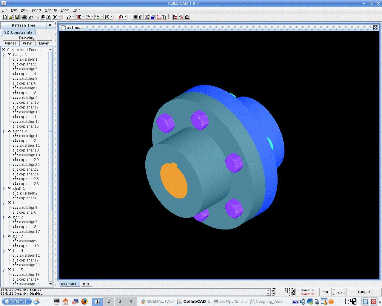Open dropdown arrow next to delete icon
The width and height of the screenshot is (382, 306).
59,17
